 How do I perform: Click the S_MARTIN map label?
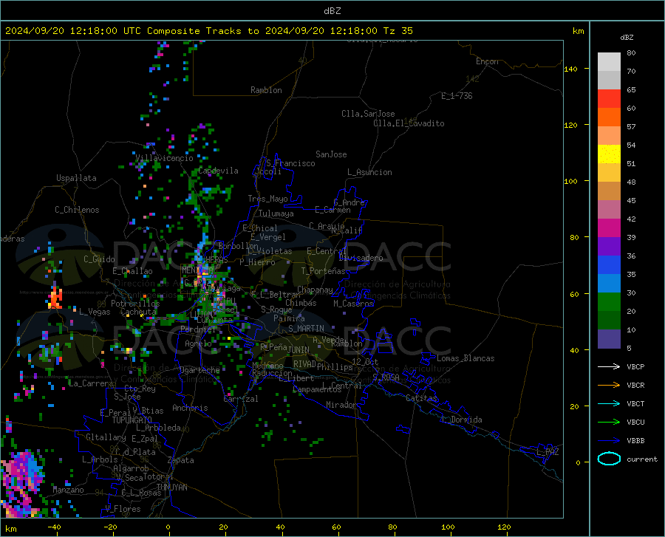click(x=306, y=329)
